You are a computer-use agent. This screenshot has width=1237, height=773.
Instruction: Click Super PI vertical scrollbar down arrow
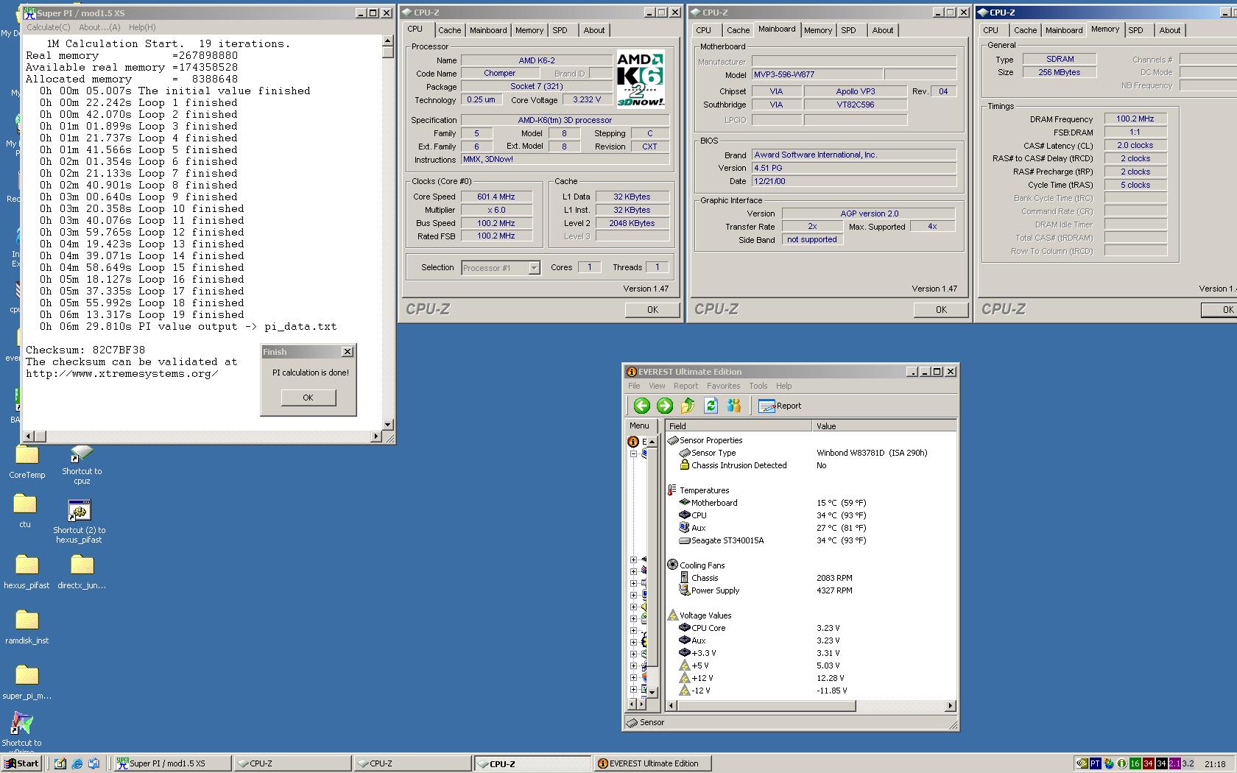pos(388,425)
